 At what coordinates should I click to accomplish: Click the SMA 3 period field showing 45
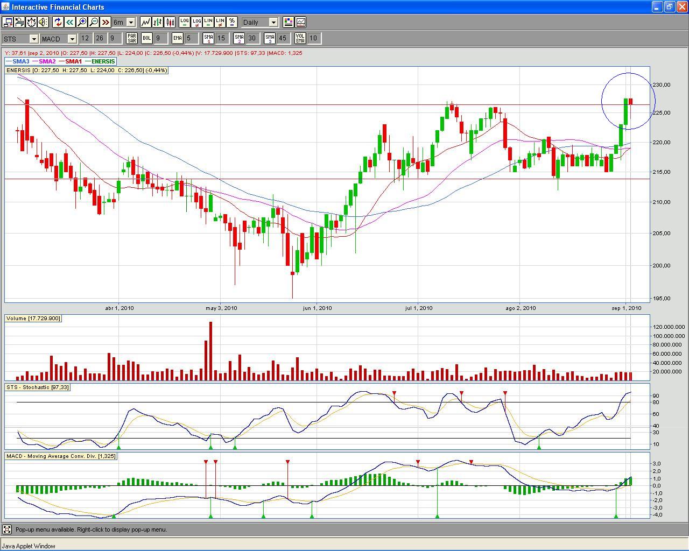click(283, 38)
